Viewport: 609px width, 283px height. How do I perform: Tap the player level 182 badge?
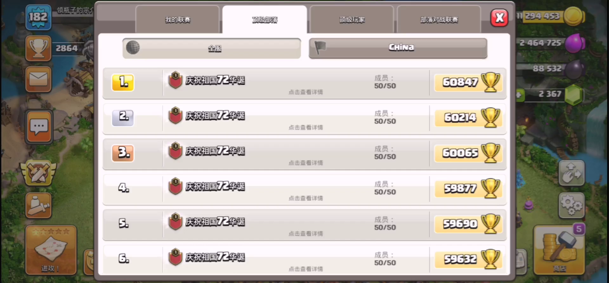pos(38,17)
